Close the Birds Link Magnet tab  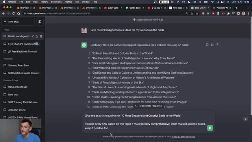pyautogui.click(x=209, y=8)
